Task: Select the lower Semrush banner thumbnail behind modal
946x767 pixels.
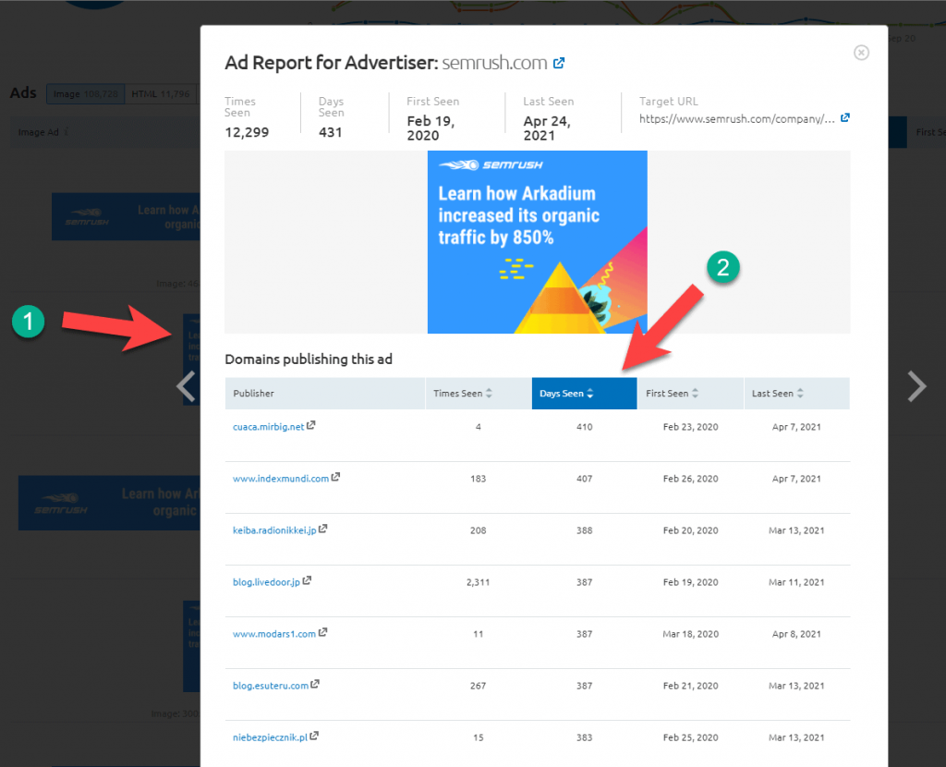Action: coord(109,503)
